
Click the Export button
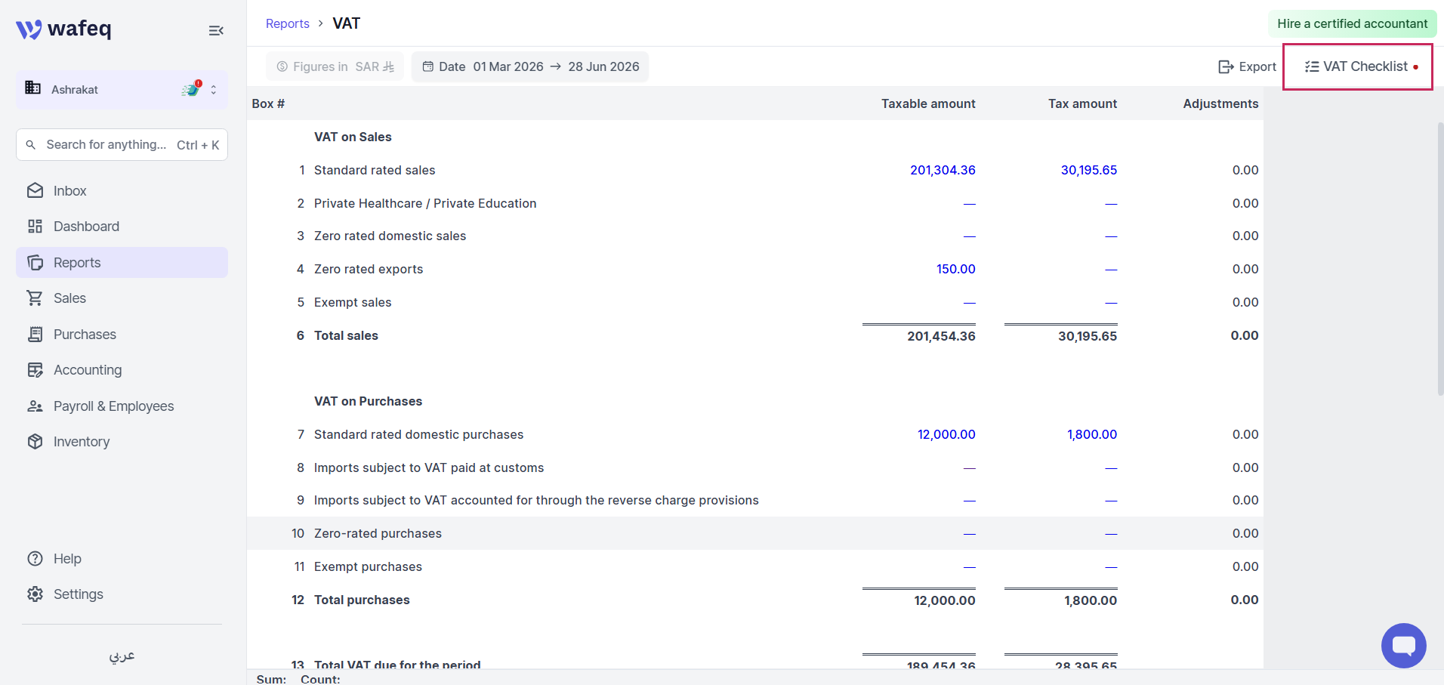click(1247, 66)
